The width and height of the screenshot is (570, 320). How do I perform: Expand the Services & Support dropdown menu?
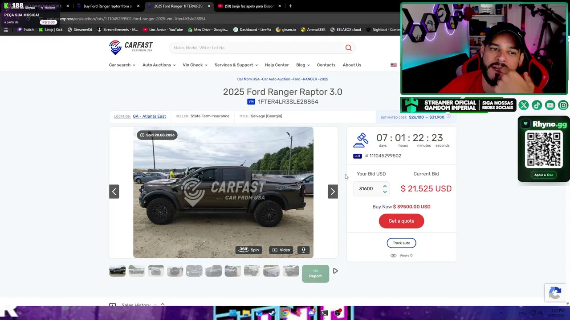click(x=236, y=65)
